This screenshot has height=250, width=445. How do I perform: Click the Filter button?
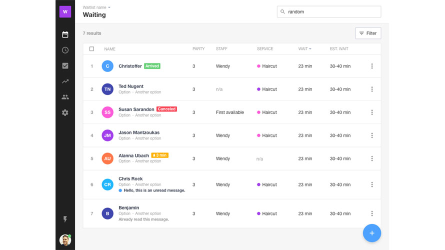[368, 33]
